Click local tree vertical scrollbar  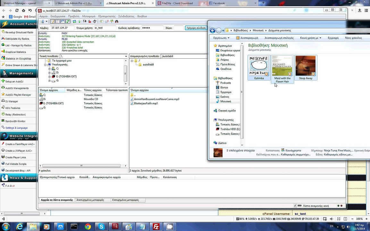[x=126, y=73]
